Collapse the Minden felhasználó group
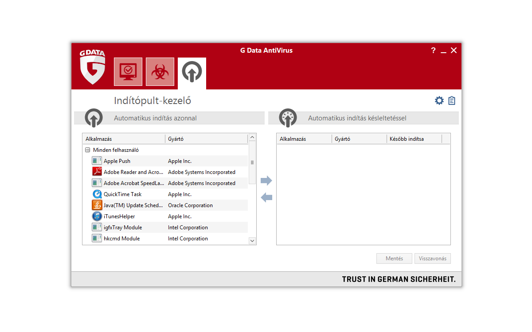This screenshot has width=532, height=332. [x=87, y=150]
